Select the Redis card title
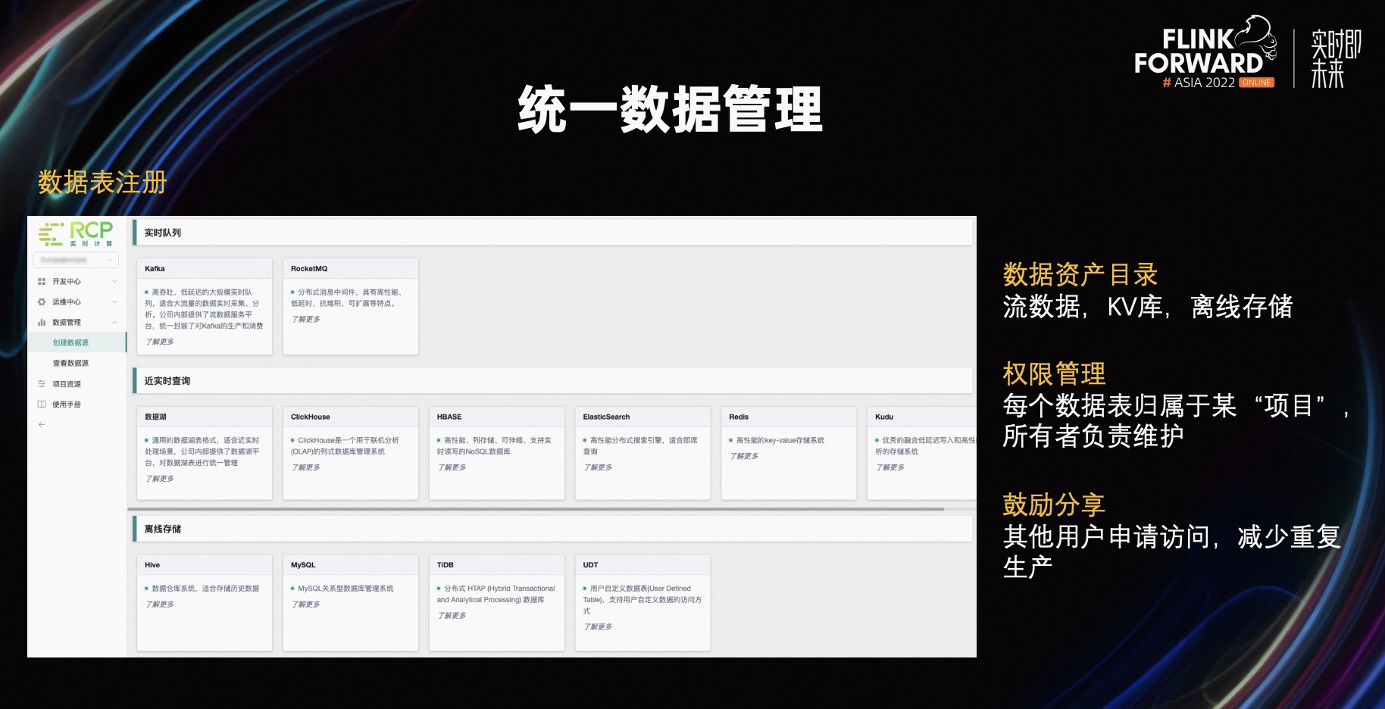The height and width of the screenshot is (709, 1385). pos(739,417)
